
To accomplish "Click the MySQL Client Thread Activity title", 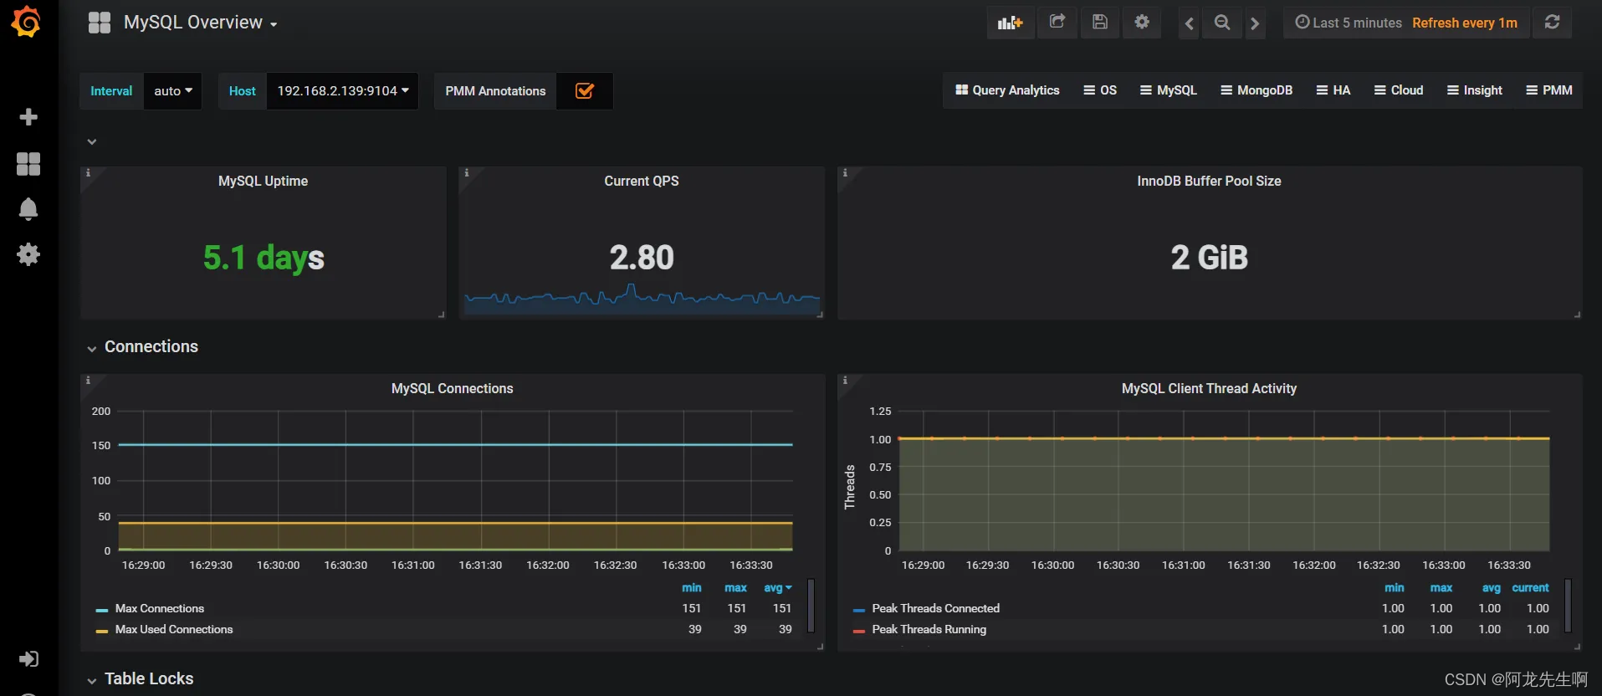I will (1209, 388).
